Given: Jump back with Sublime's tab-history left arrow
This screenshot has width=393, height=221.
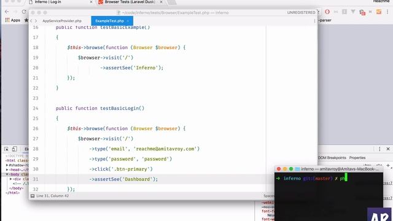Looking at the screenshot, I should pyautogui.click(x=31, y=21).
